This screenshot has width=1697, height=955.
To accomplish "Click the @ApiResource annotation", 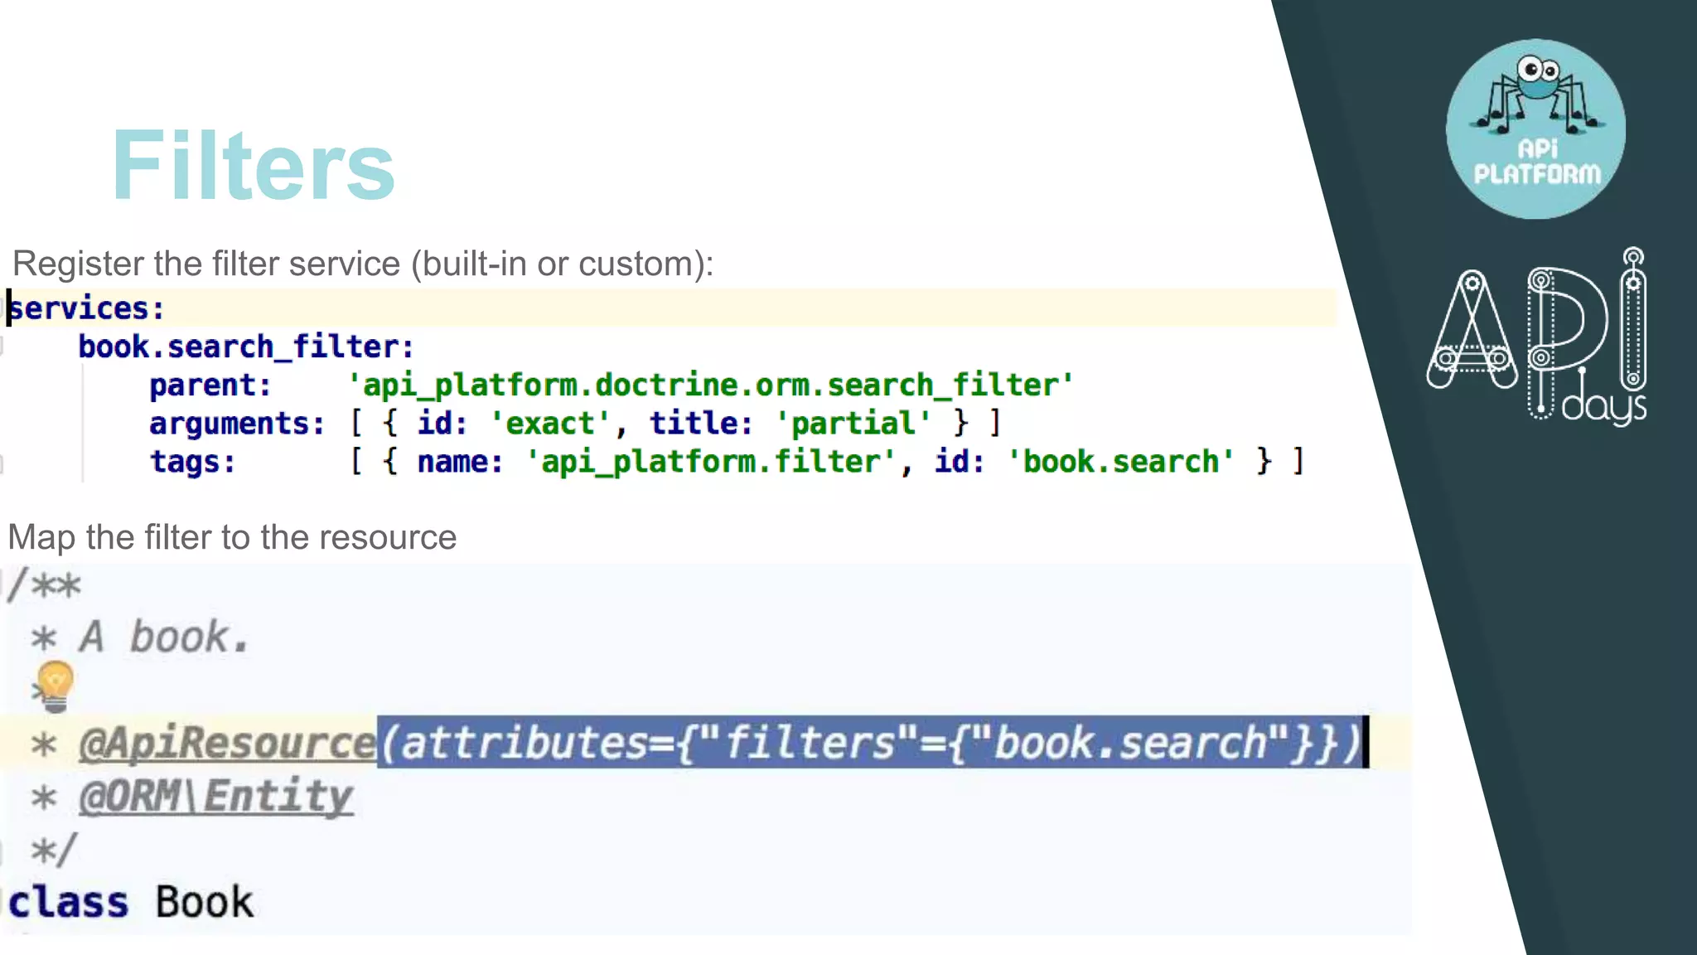I will tap(227, 743).
